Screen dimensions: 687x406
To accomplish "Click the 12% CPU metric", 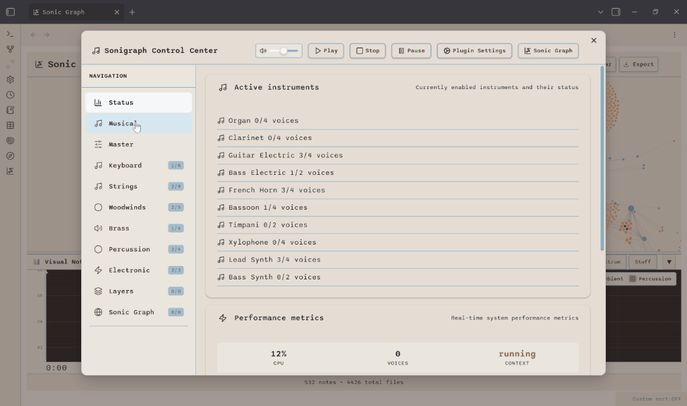I will pos(278,358).
